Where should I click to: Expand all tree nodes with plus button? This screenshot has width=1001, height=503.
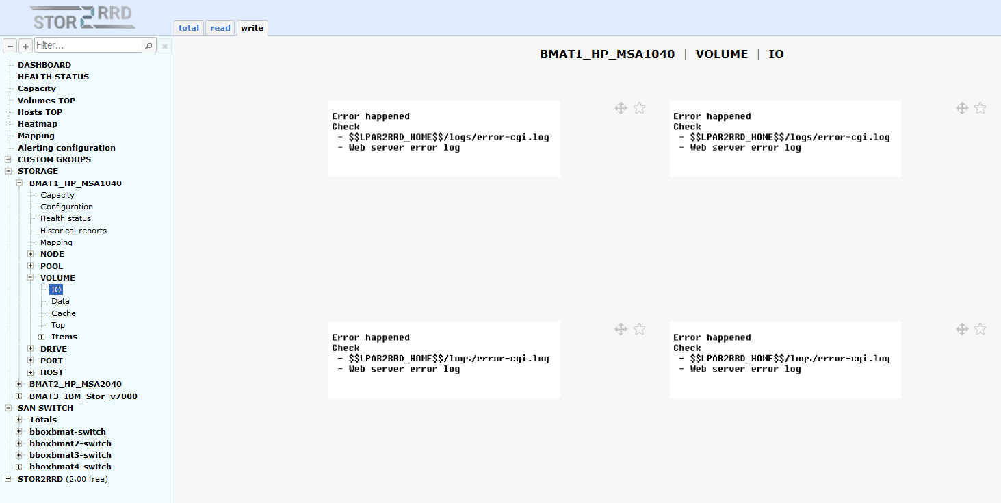[25, 46]
